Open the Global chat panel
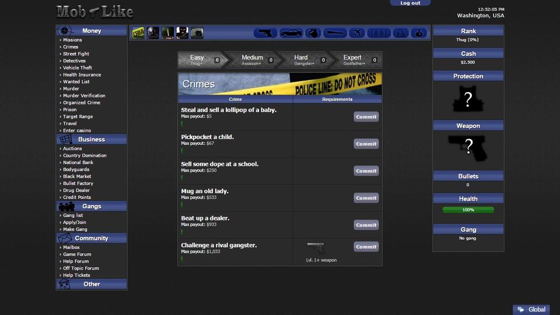 click(x=531, y=309)
